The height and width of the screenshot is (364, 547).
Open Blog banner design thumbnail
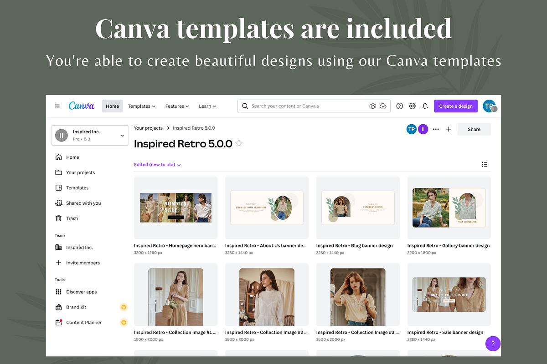coord(358,207)
